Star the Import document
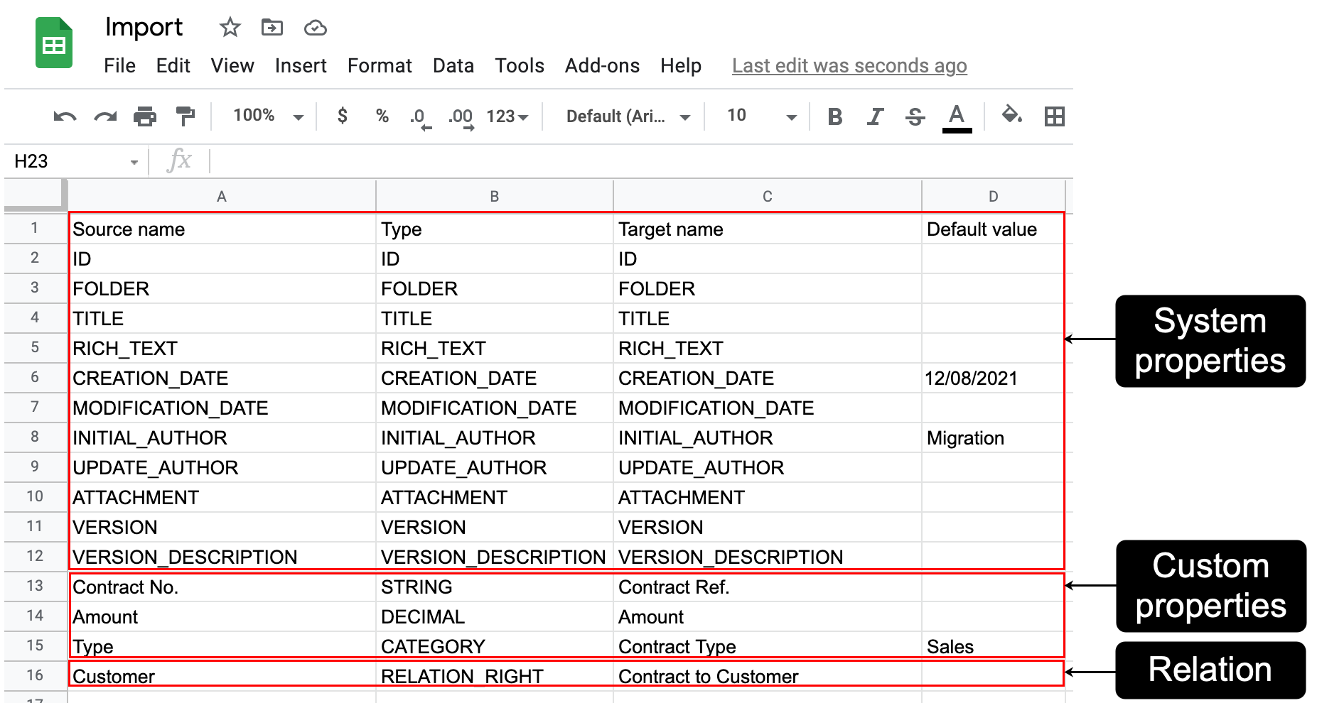Image resolution: width=1317 pixels, height=703 pixels. (230, 28)
